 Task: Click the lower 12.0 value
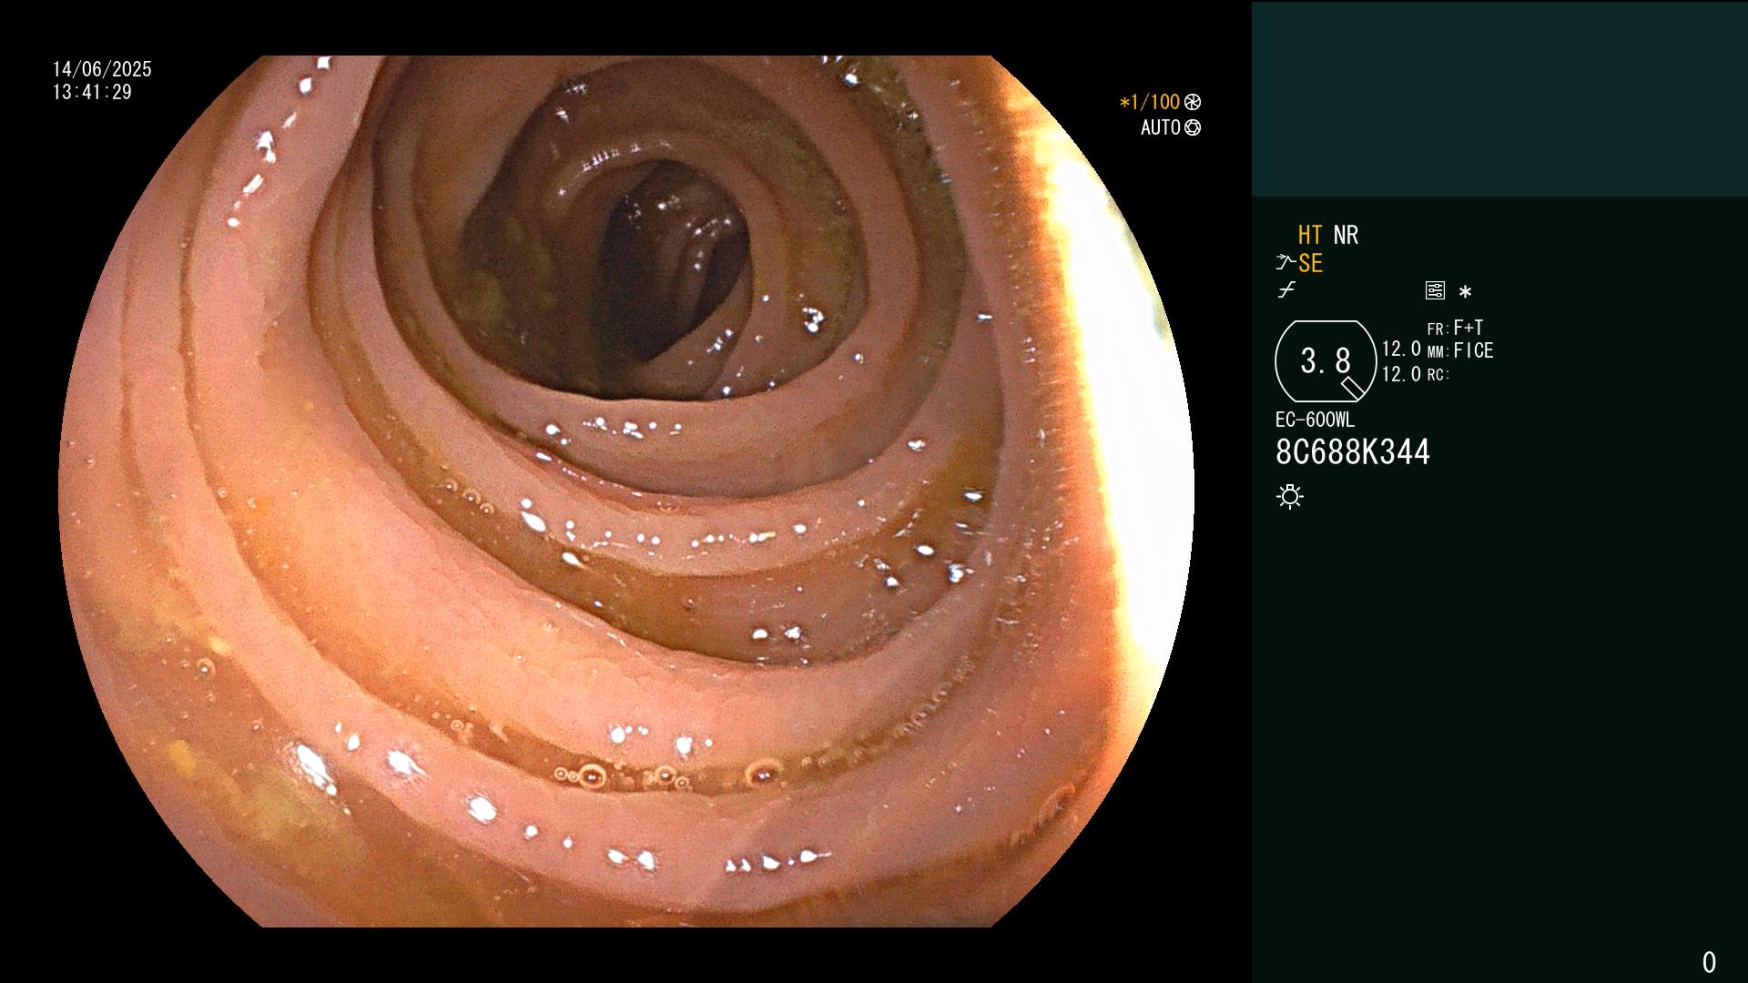(x=1401, y=374)
